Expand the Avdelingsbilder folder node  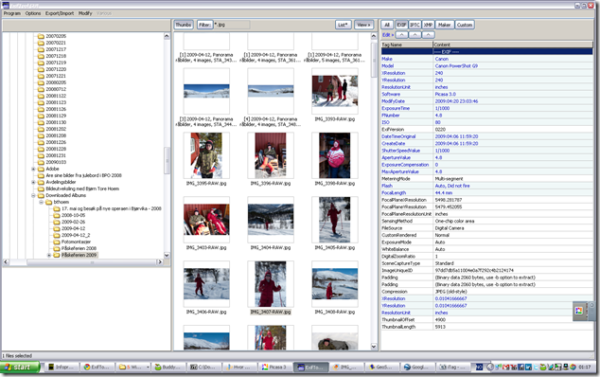point(33,183)
